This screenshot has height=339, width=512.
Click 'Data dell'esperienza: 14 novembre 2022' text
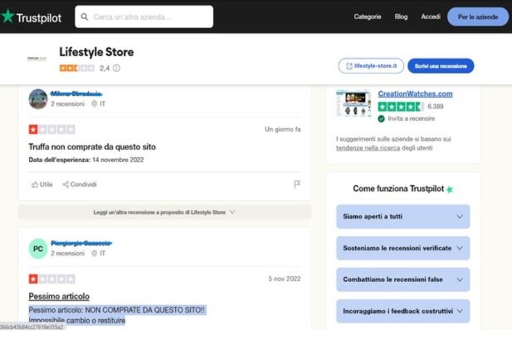[x=86, y=160]
